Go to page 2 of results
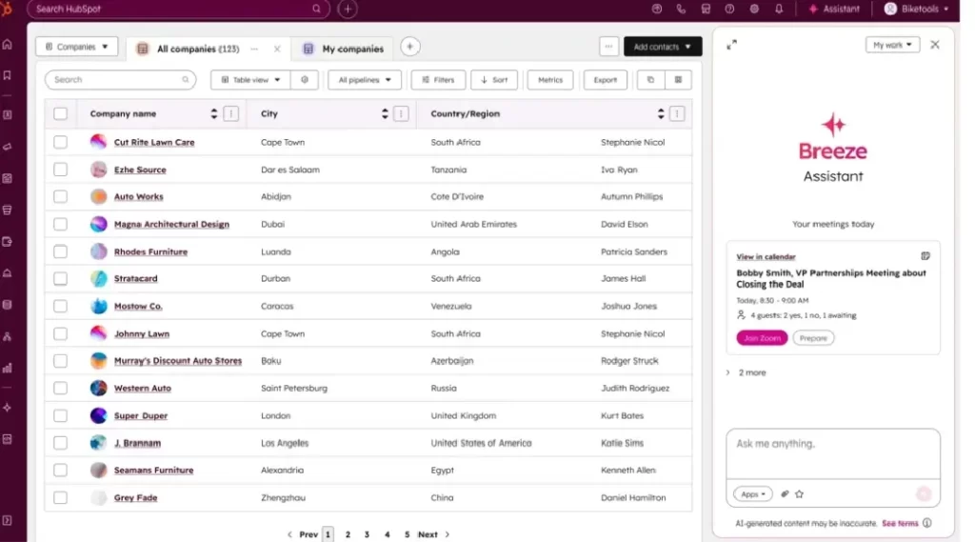Viewport: 975px width, 542px height. point(348,534)
